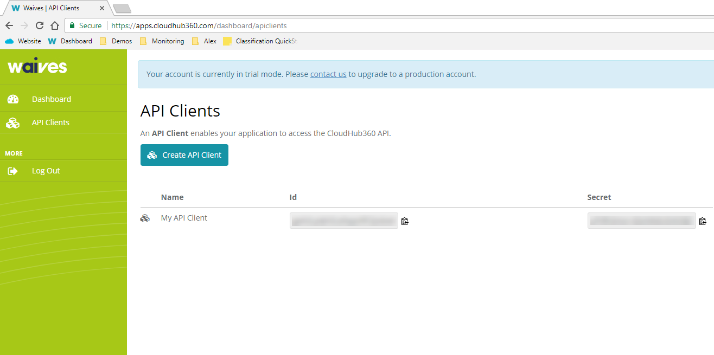This screenshot has height=355, width=714.
Task: Go back in browser history
Action: (9, 25)
